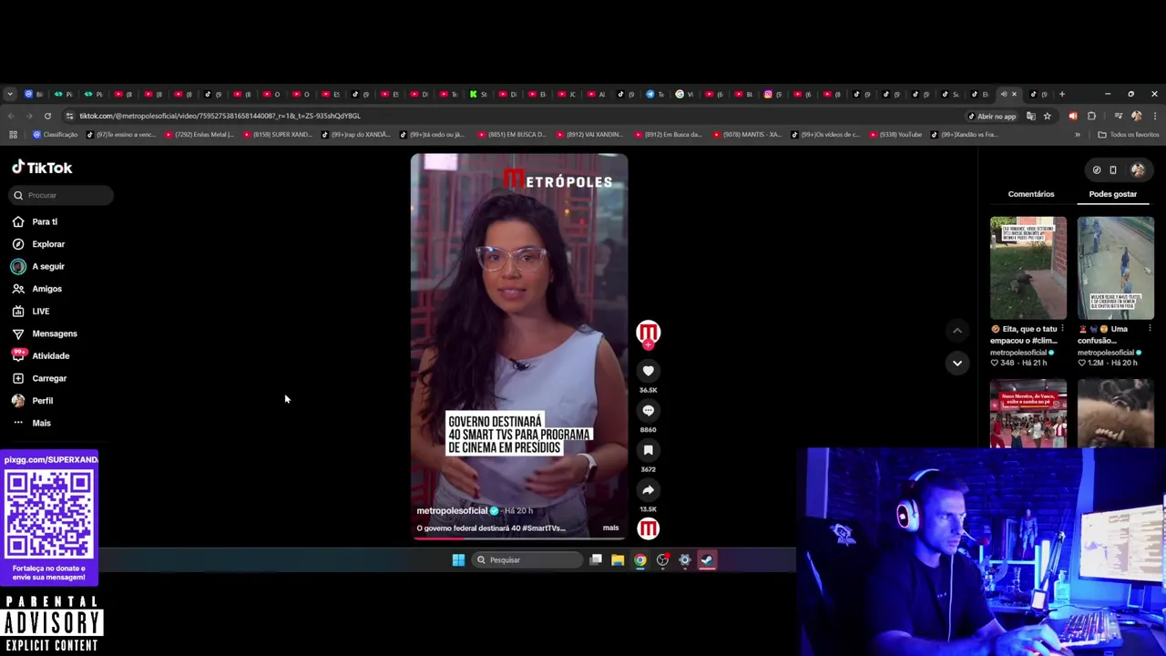This screenshot has width=1166, height=656.
Task: Open the Perfil page
Action: point(33,401)
